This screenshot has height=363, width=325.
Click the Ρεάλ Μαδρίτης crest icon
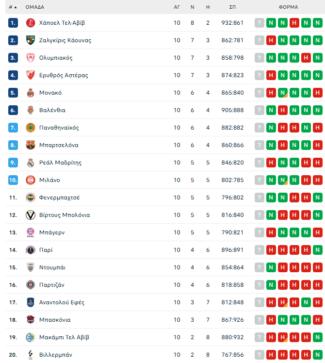31,163
